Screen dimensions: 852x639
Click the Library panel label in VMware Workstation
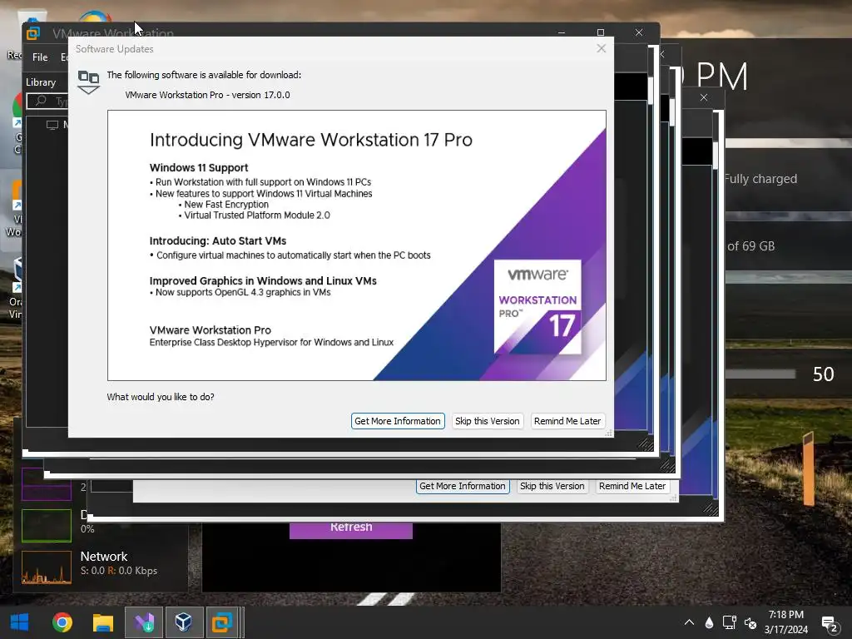coord(41,82)
